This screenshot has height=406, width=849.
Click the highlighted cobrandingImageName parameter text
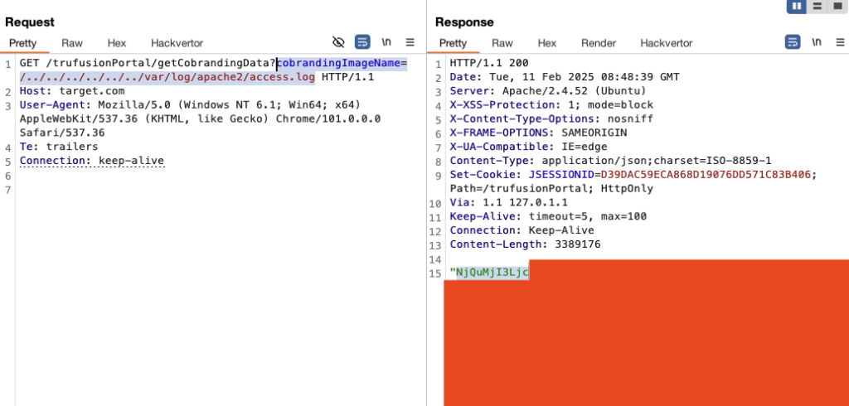coord(339,64)
